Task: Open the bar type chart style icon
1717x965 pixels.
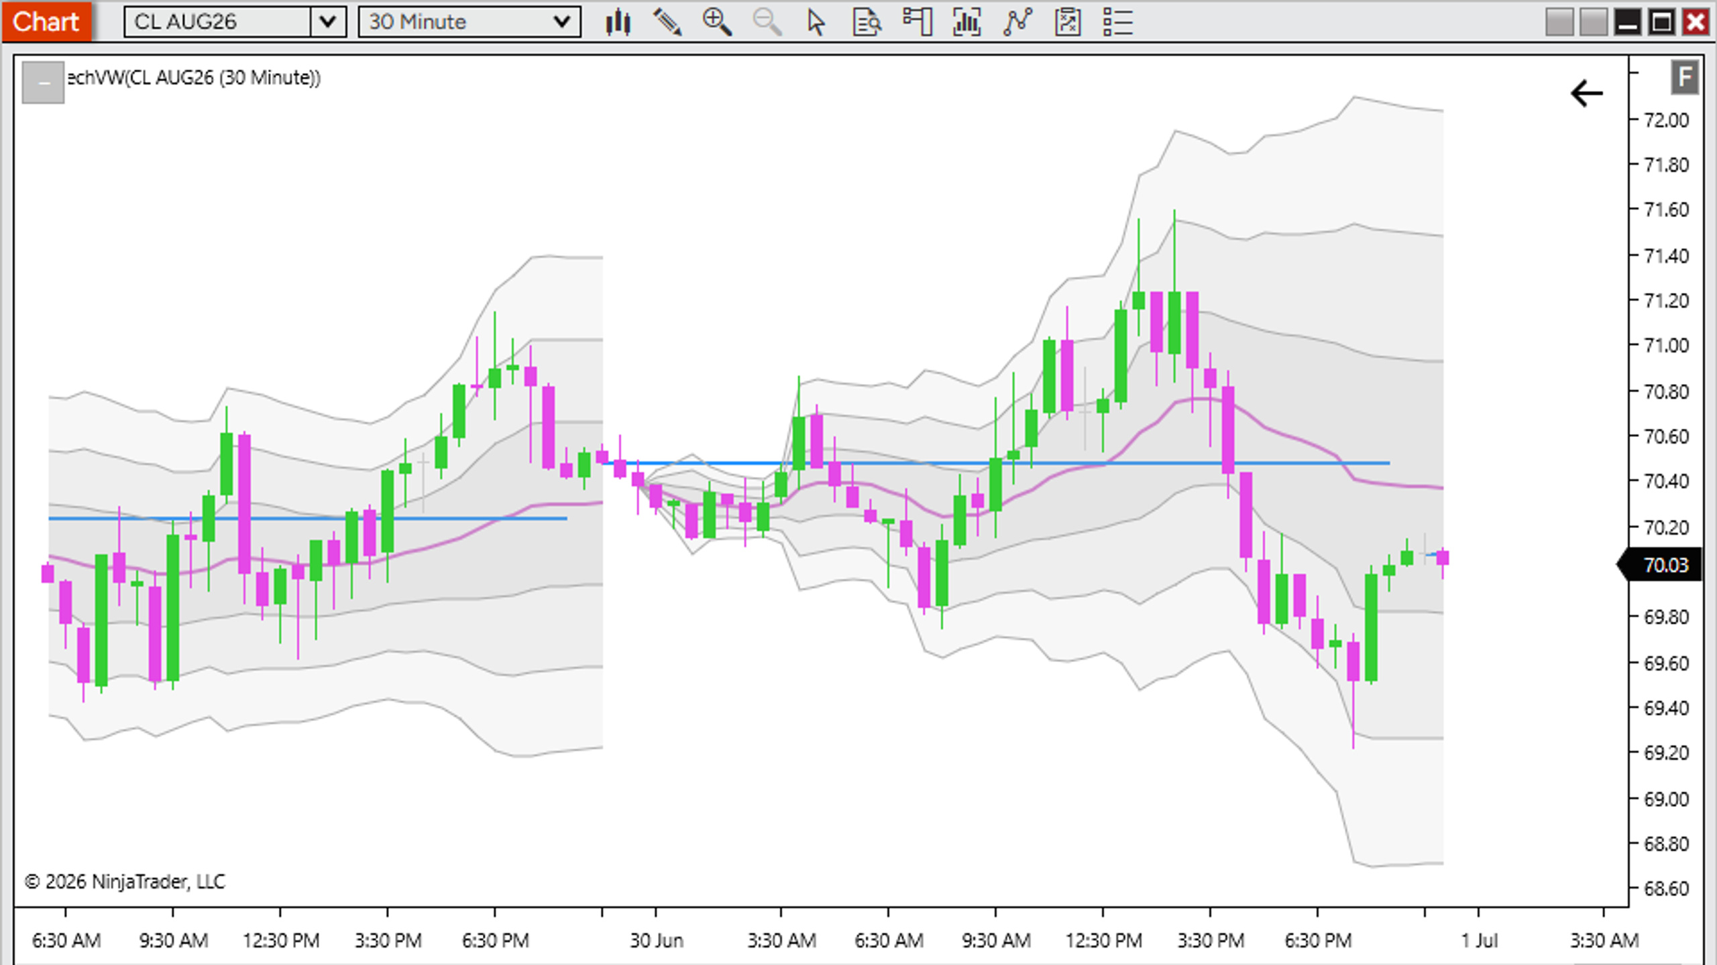Action: click(618, 22)
